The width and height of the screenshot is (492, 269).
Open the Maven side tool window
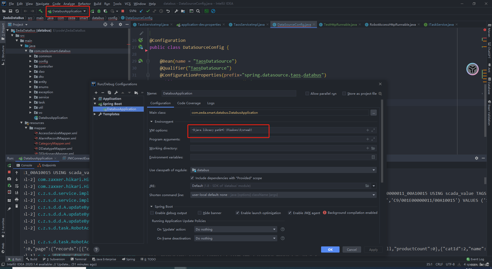tap(489, 30)
